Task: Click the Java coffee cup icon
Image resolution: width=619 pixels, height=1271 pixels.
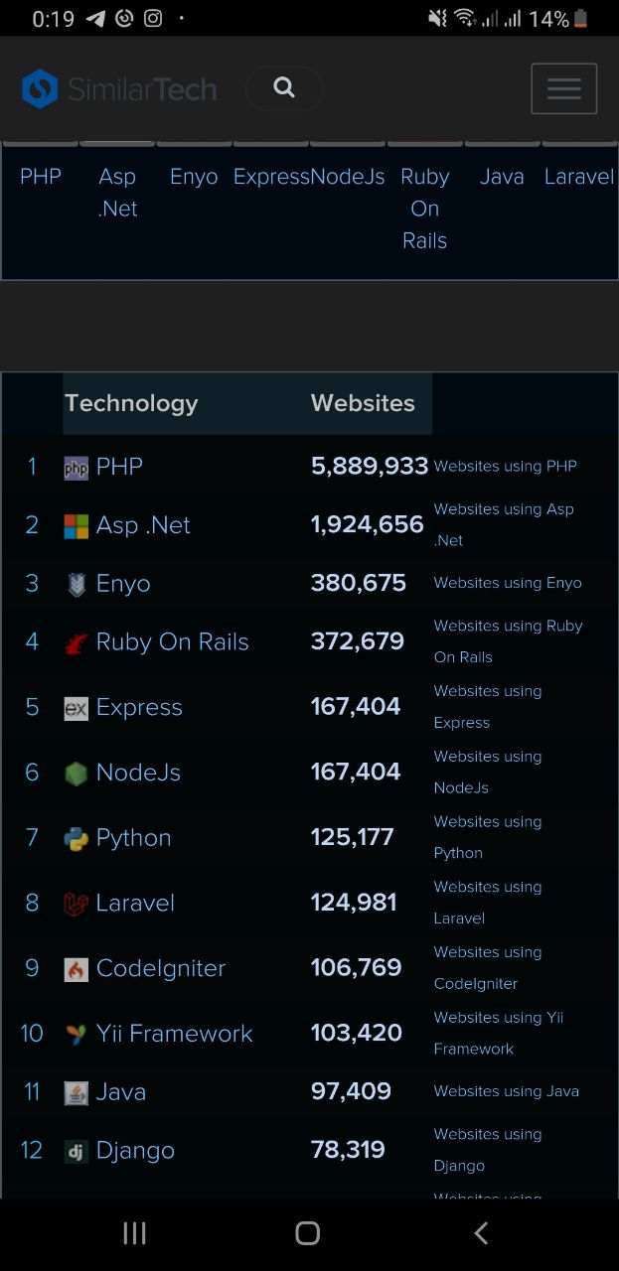Action: point(77,1093)
